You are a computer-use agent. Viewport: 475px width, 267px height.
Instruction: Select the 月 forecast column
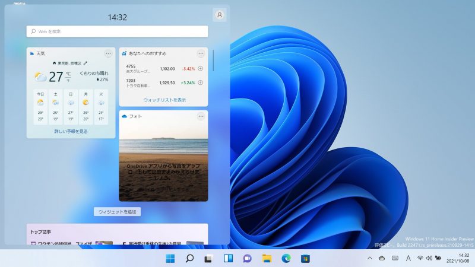[85, 107]
